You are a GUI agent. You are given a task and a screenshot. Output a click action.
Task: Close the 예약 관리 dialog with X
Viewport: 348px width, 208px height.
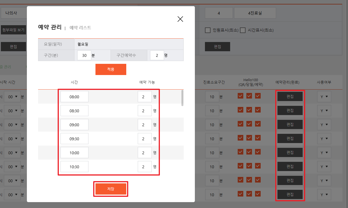click(x=180, y=19)
